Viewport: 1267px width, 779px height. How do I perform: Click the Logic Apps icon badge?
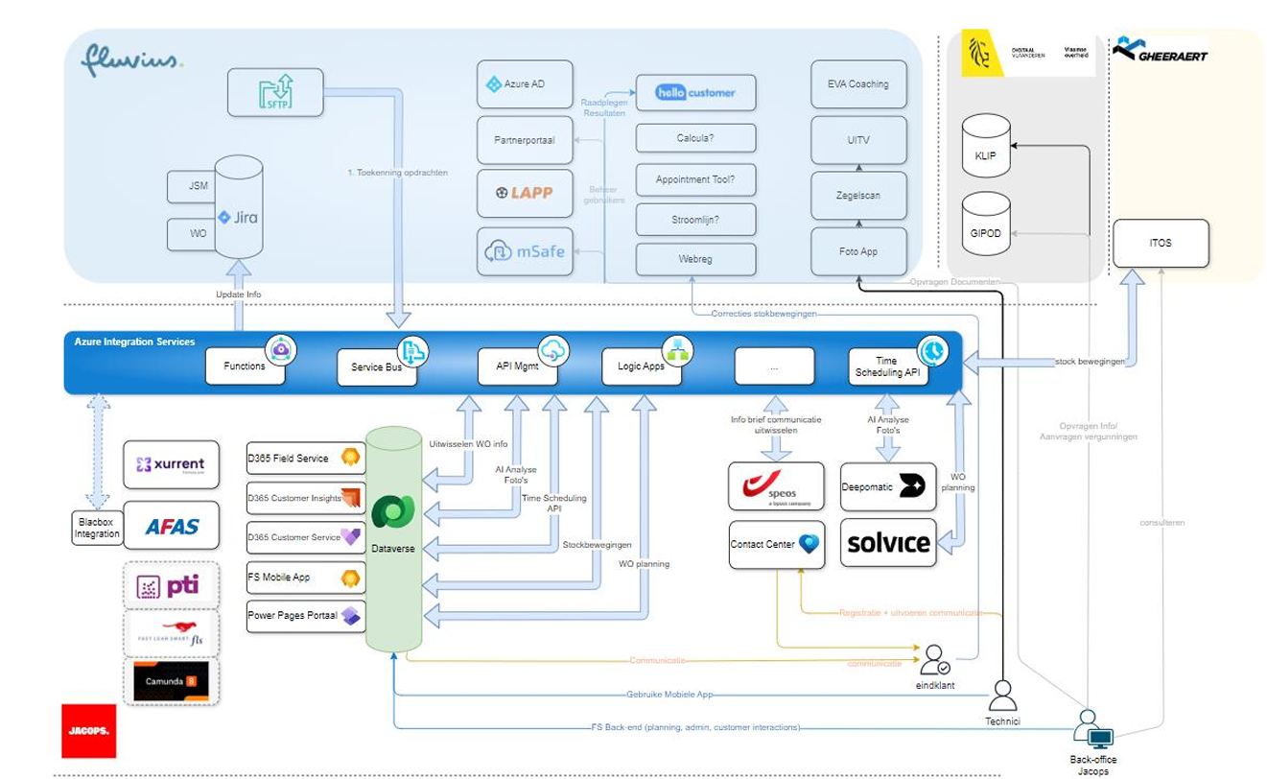677,349
